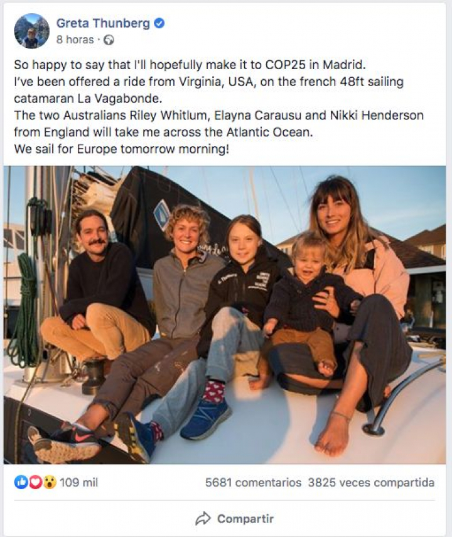
Task: Click the "ride from Virginia, USA" line
Action: pos(208,82)
